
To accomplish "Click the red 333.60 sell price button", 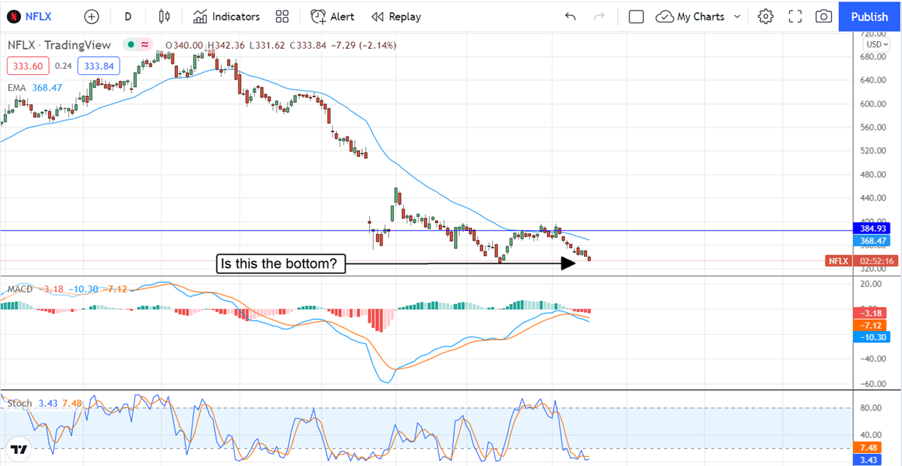I will [x=28, y=66].
